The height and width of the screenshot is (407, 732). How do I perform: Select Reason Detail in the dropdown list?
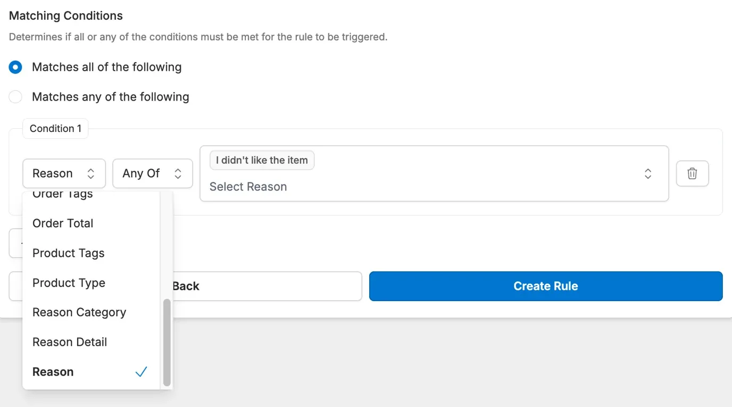click(70, 342)
